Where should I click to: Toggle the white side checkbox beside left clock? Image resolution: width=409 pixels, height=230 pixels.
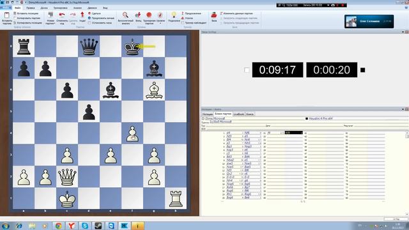[x=247, y=70]
